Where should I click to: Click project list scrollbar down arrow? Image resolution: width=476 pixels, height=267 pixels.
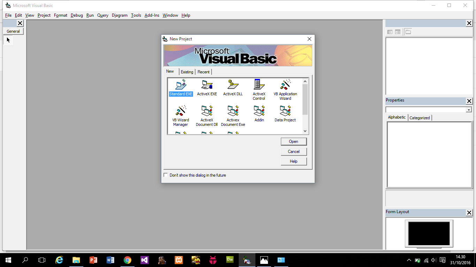[x=305, y=131]
